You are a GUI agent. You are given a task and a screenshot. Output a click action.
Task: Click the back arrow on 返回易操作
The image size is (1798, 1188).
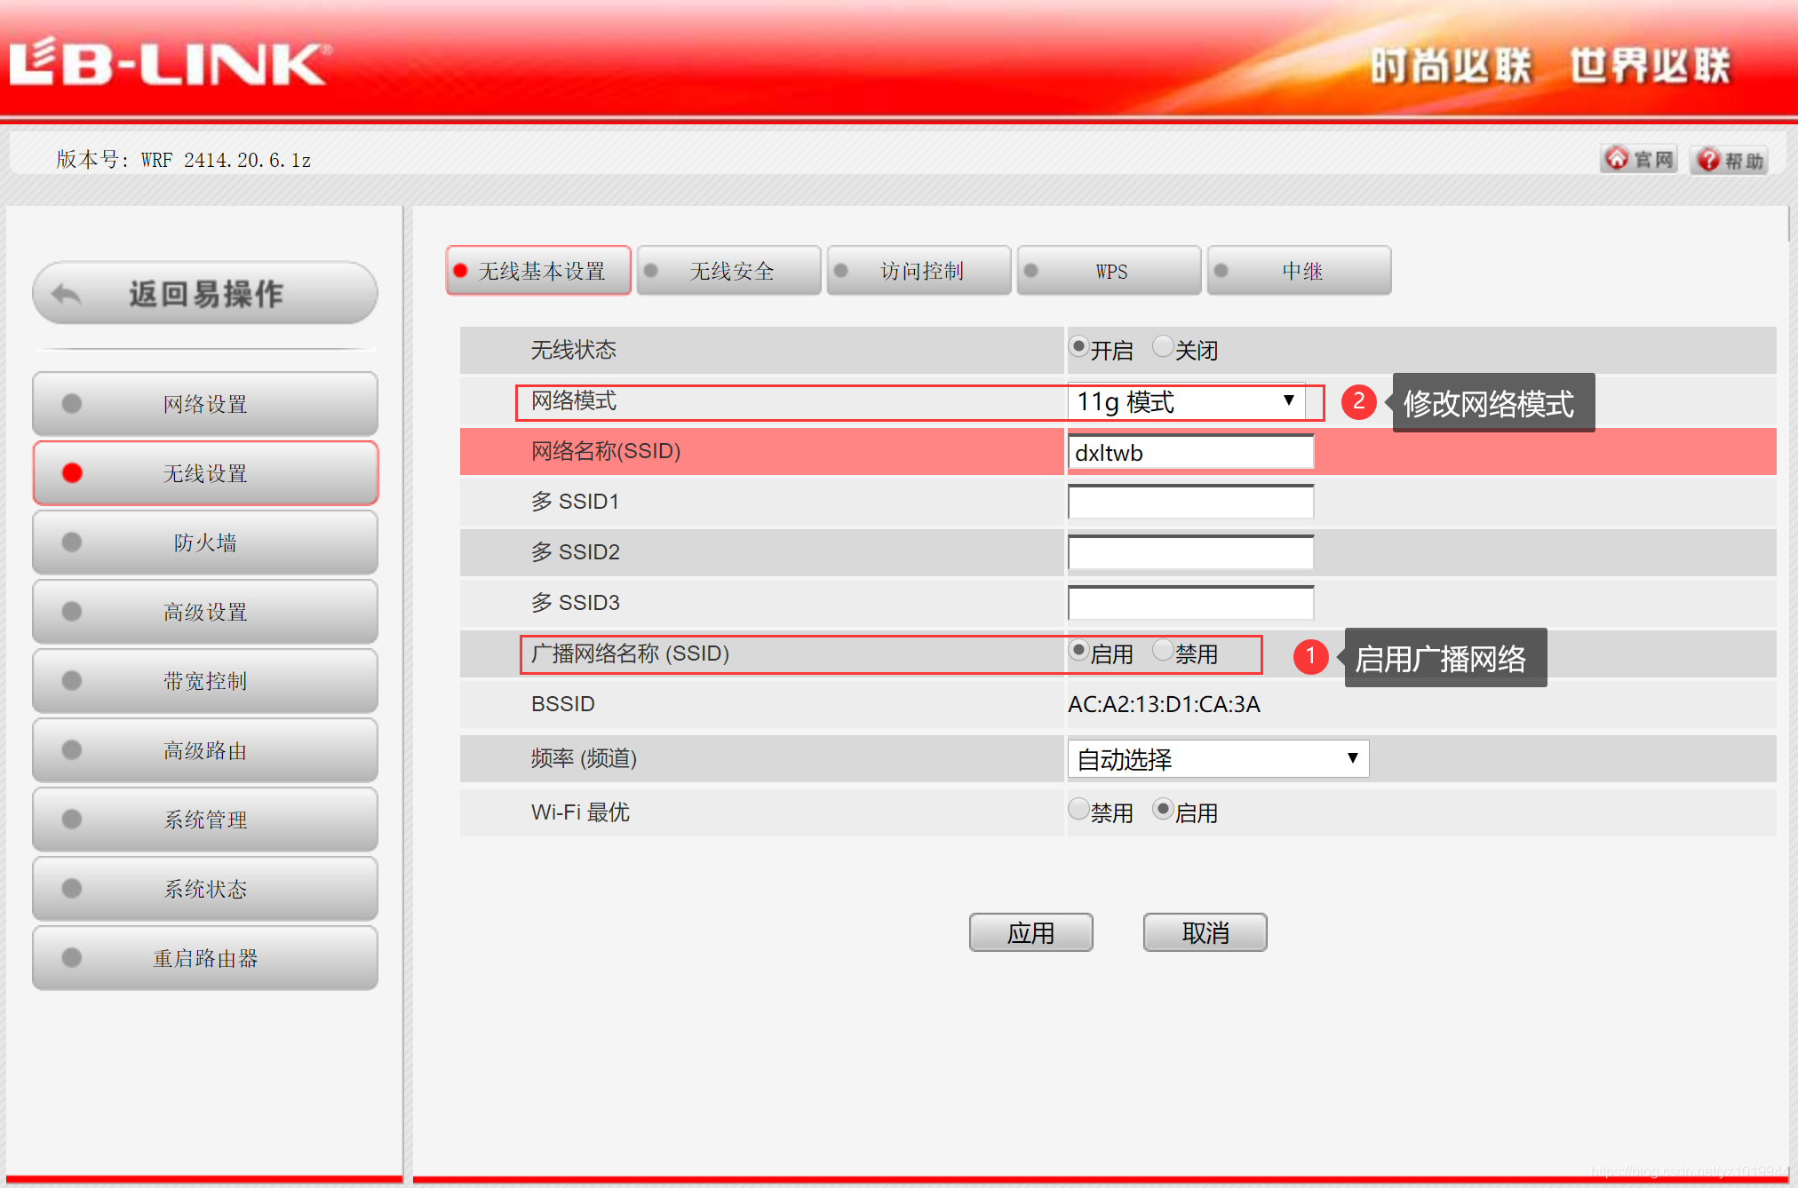(x=67, y=294)
